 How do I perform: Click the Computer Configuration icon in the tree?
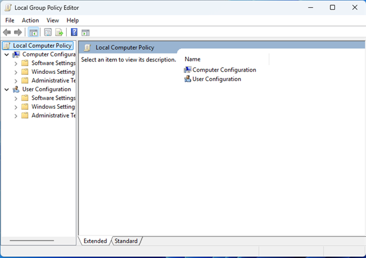click(x=16, y=55)
